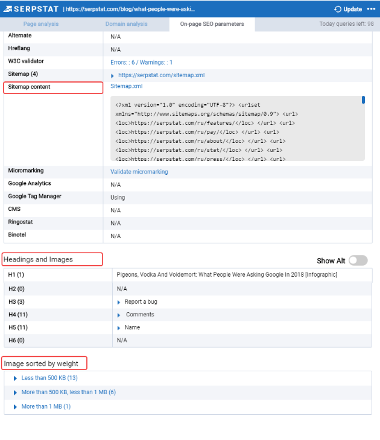Screen dimensions: 380x440
Task: Click the Sitemap content label
Action: click(x=29, y=87)
